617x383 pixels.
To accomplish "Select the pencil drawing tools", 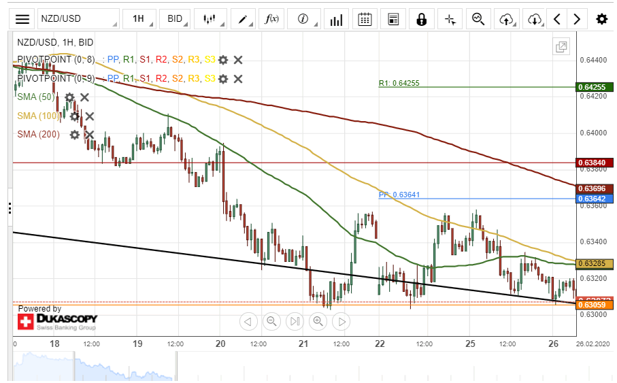I will pyautogui.click(x=243, y=19).
